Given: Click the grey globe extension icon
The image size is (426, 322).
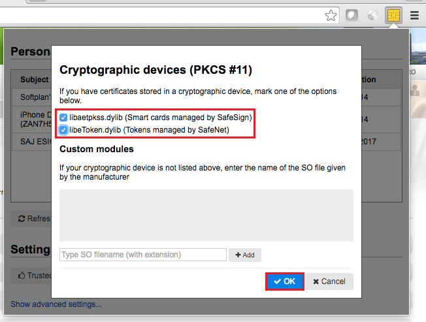Looking at the screenshot, I should [x=372, y=15].
